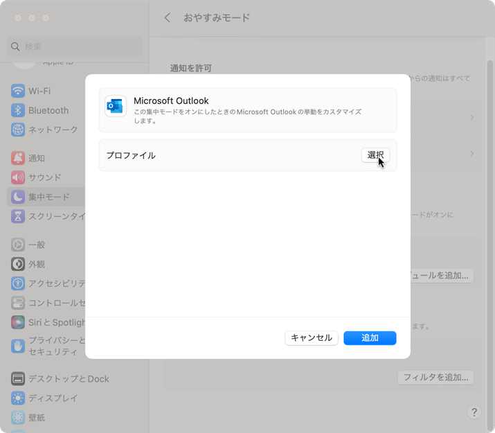Click the おやすみモード title text
Image resolution: width=495 pixels, height=433 pixels.
click(217, 18)
